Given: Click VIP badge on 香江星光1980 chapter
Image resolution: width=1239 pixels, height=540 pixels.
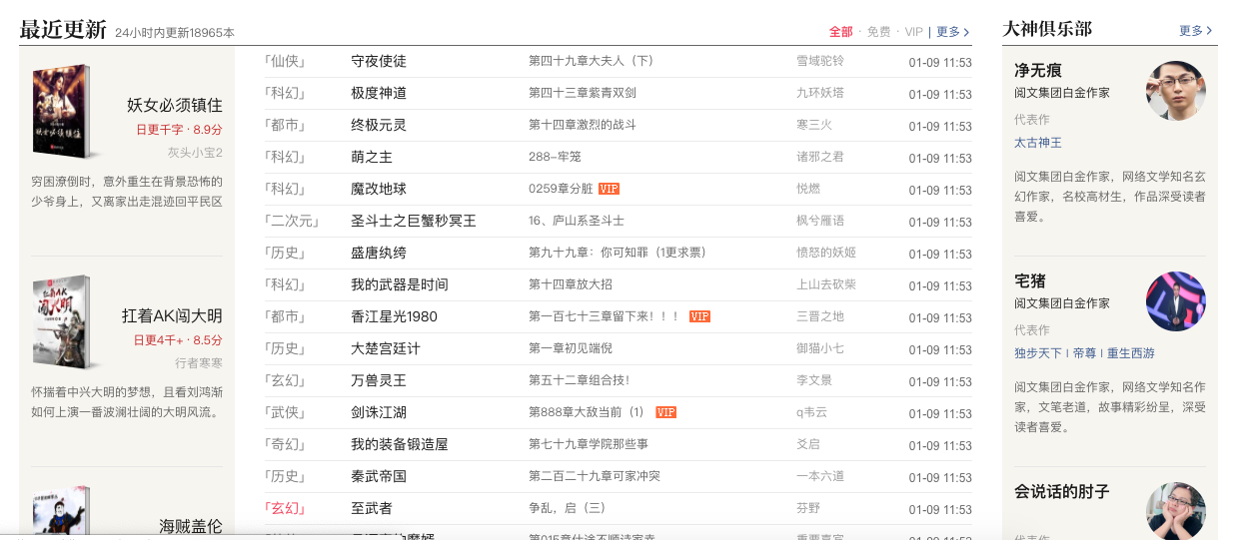Looking at the screenshot, I should [699, 316].
